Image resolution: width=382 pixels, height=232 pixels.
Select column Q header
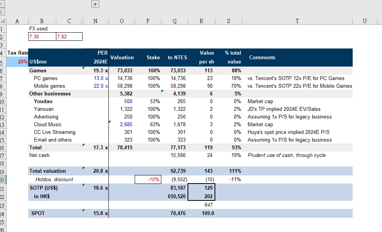pos(175,21)
